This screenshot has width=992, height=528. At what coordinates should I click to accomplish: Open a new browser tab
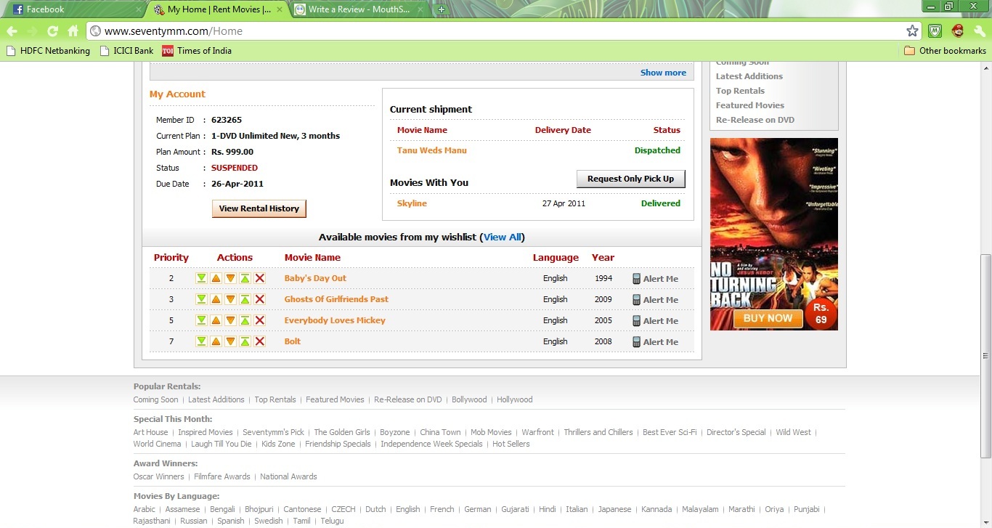442,9
